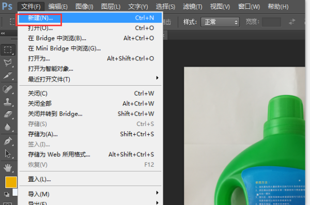Choose 打开(O)... menu entry

pos(90,28)
